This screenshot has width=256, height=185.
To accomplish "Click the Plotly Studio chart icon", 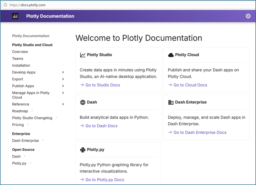I will [x=82, y=55].
